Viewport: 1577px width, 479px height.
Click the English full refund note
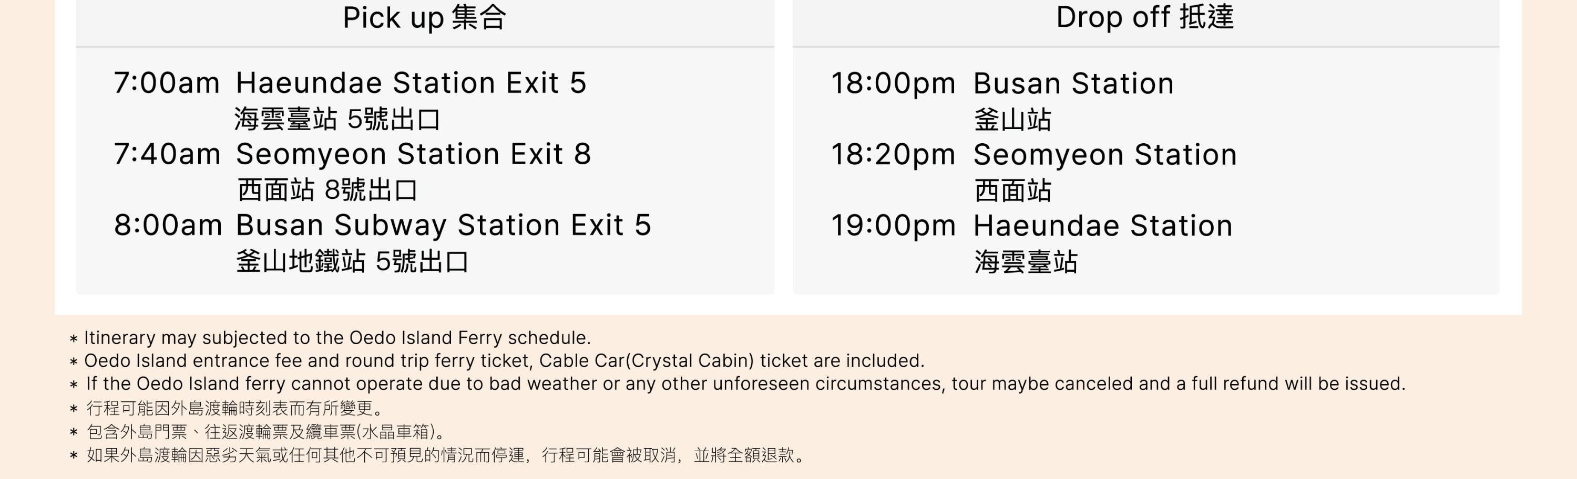pyautogui.click(x=745, y=384)
